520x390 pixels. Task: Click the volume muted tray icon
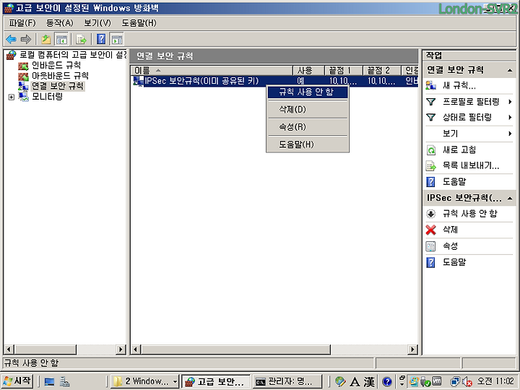click(x=467, y=382)
